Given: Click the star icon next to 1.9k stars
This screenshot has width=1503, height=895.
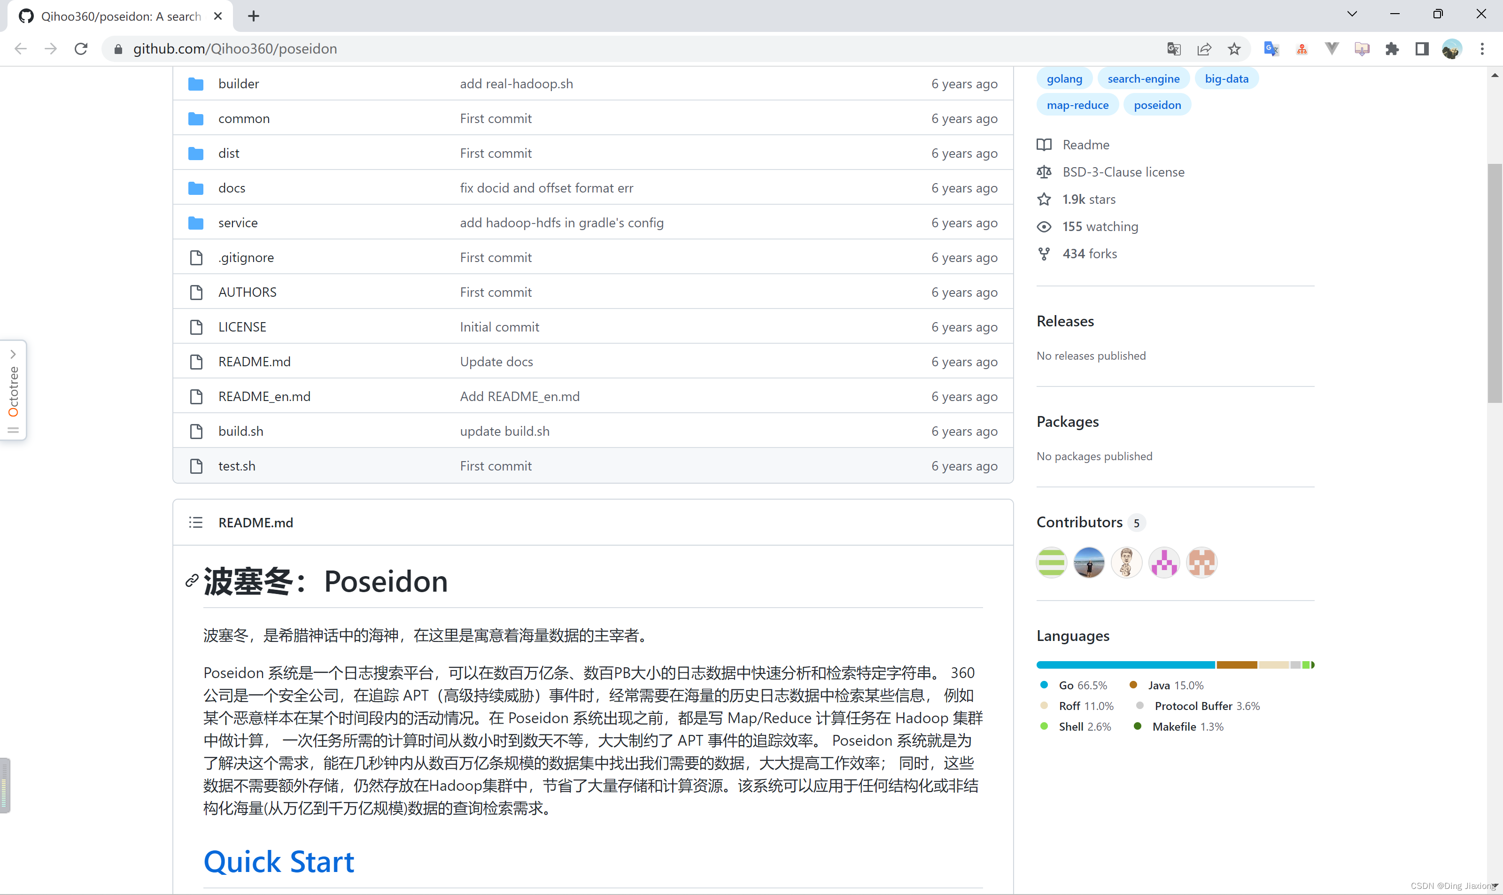Looking at the screenshot, I should tap(1044, 199).
